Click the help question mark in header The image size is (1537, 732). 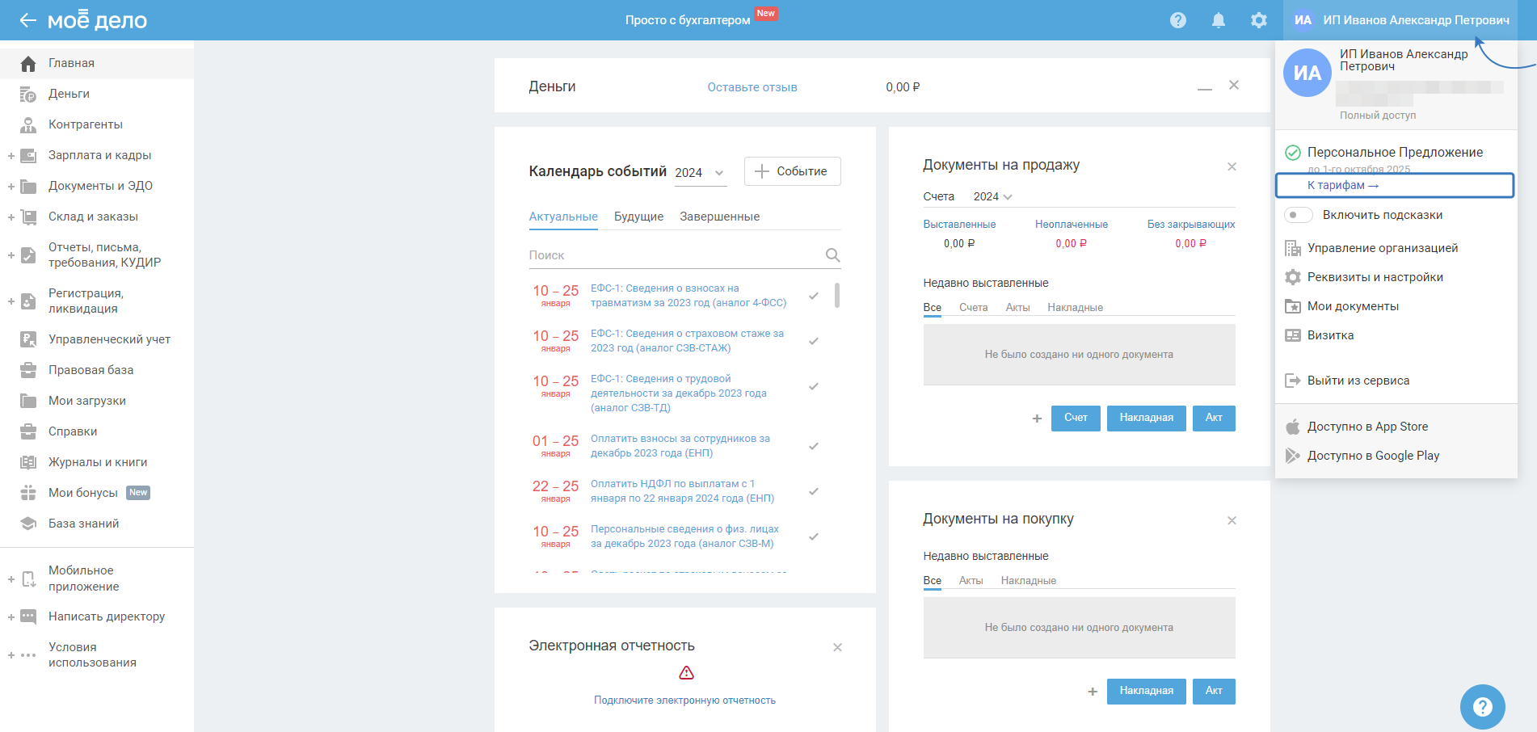coord(1177,20)
